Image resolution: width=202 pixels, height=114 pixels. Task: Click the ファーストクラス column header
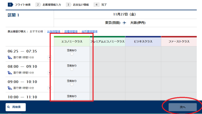pos(179,41)
